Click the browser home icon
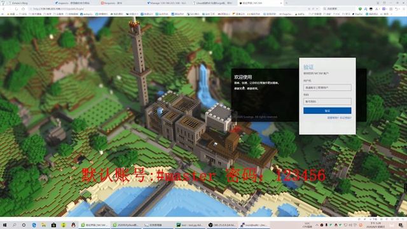The width and height of the screenshot is (407, 229). [x=24, y=9]
